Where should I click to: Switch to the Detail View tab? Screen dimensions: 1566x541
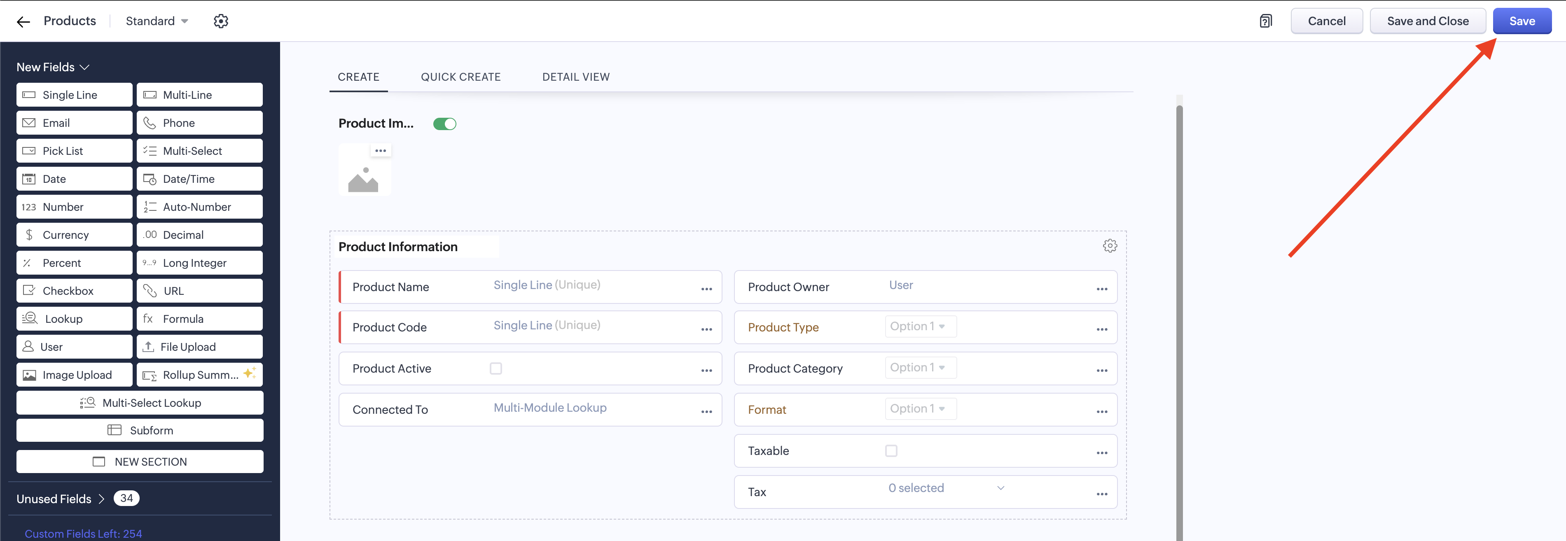tap(575, 77)
